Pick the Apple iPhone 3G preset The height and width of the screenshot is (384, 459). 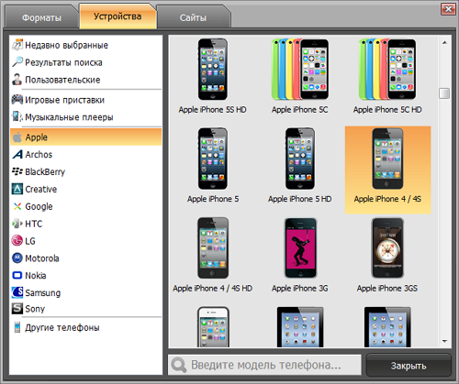(x=300, y=255)
